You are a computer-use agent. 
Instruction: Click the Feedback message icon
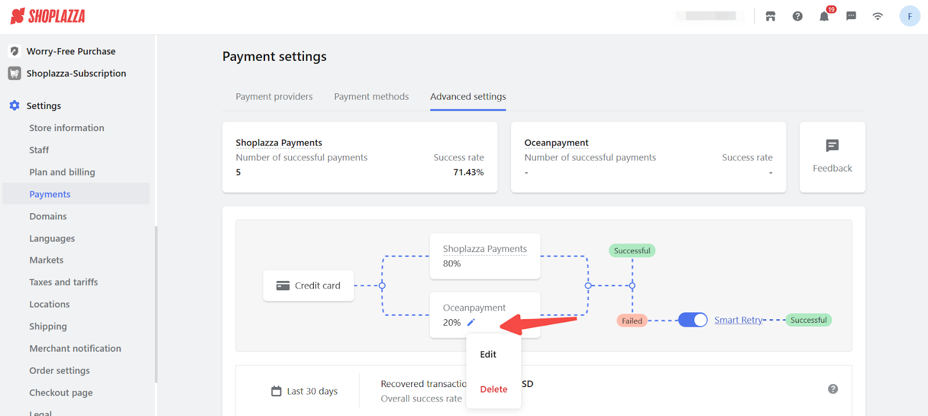[x=832, y=145]
